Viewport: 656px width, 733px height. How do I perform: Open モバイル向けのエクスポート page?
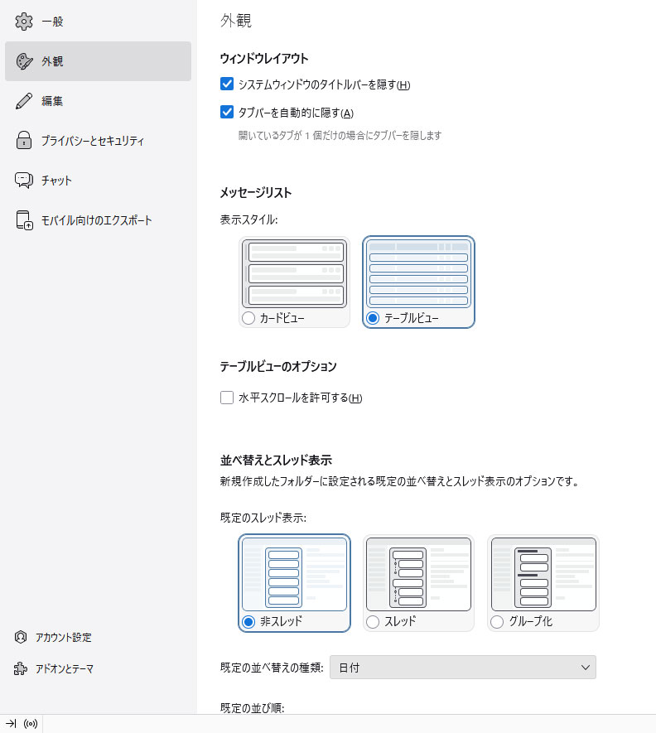coord(99,220)
